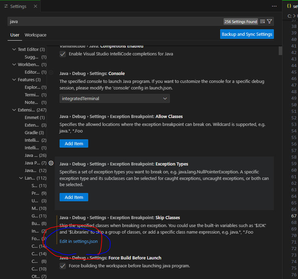This screenshot has width=298, height=279.
Task: Open the settings filter funnel icon
Action: pos(269,21)
